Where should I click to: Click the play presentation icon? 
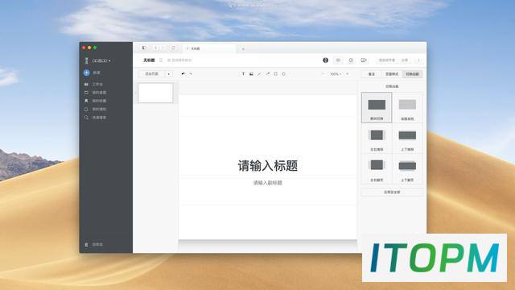click(x=363, y=60)
